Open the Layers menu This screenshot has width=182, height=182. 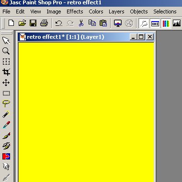pos(116,11)
